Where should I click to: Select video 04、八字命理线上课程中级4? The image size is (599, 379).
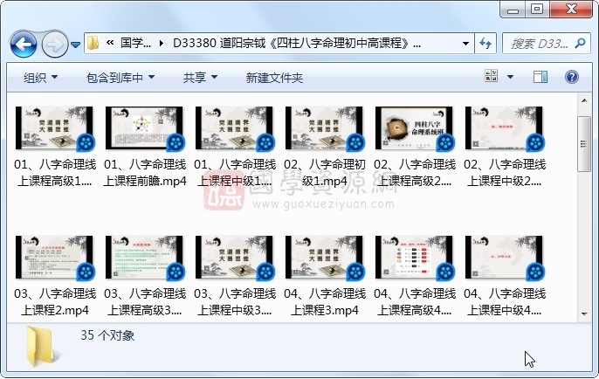tap(505, 276)
